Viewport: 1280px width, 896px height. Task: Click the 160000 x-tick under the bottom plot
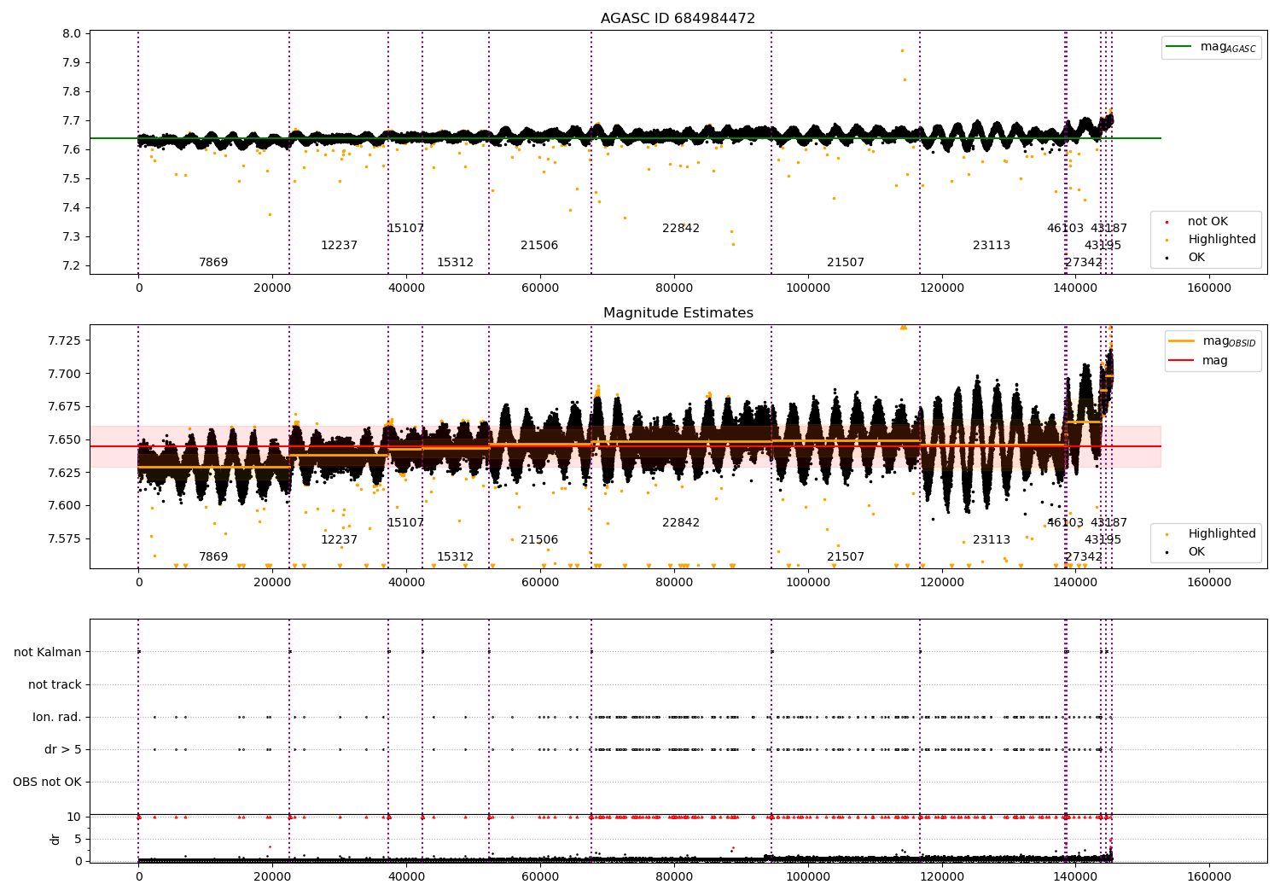tap(1209, 876)
